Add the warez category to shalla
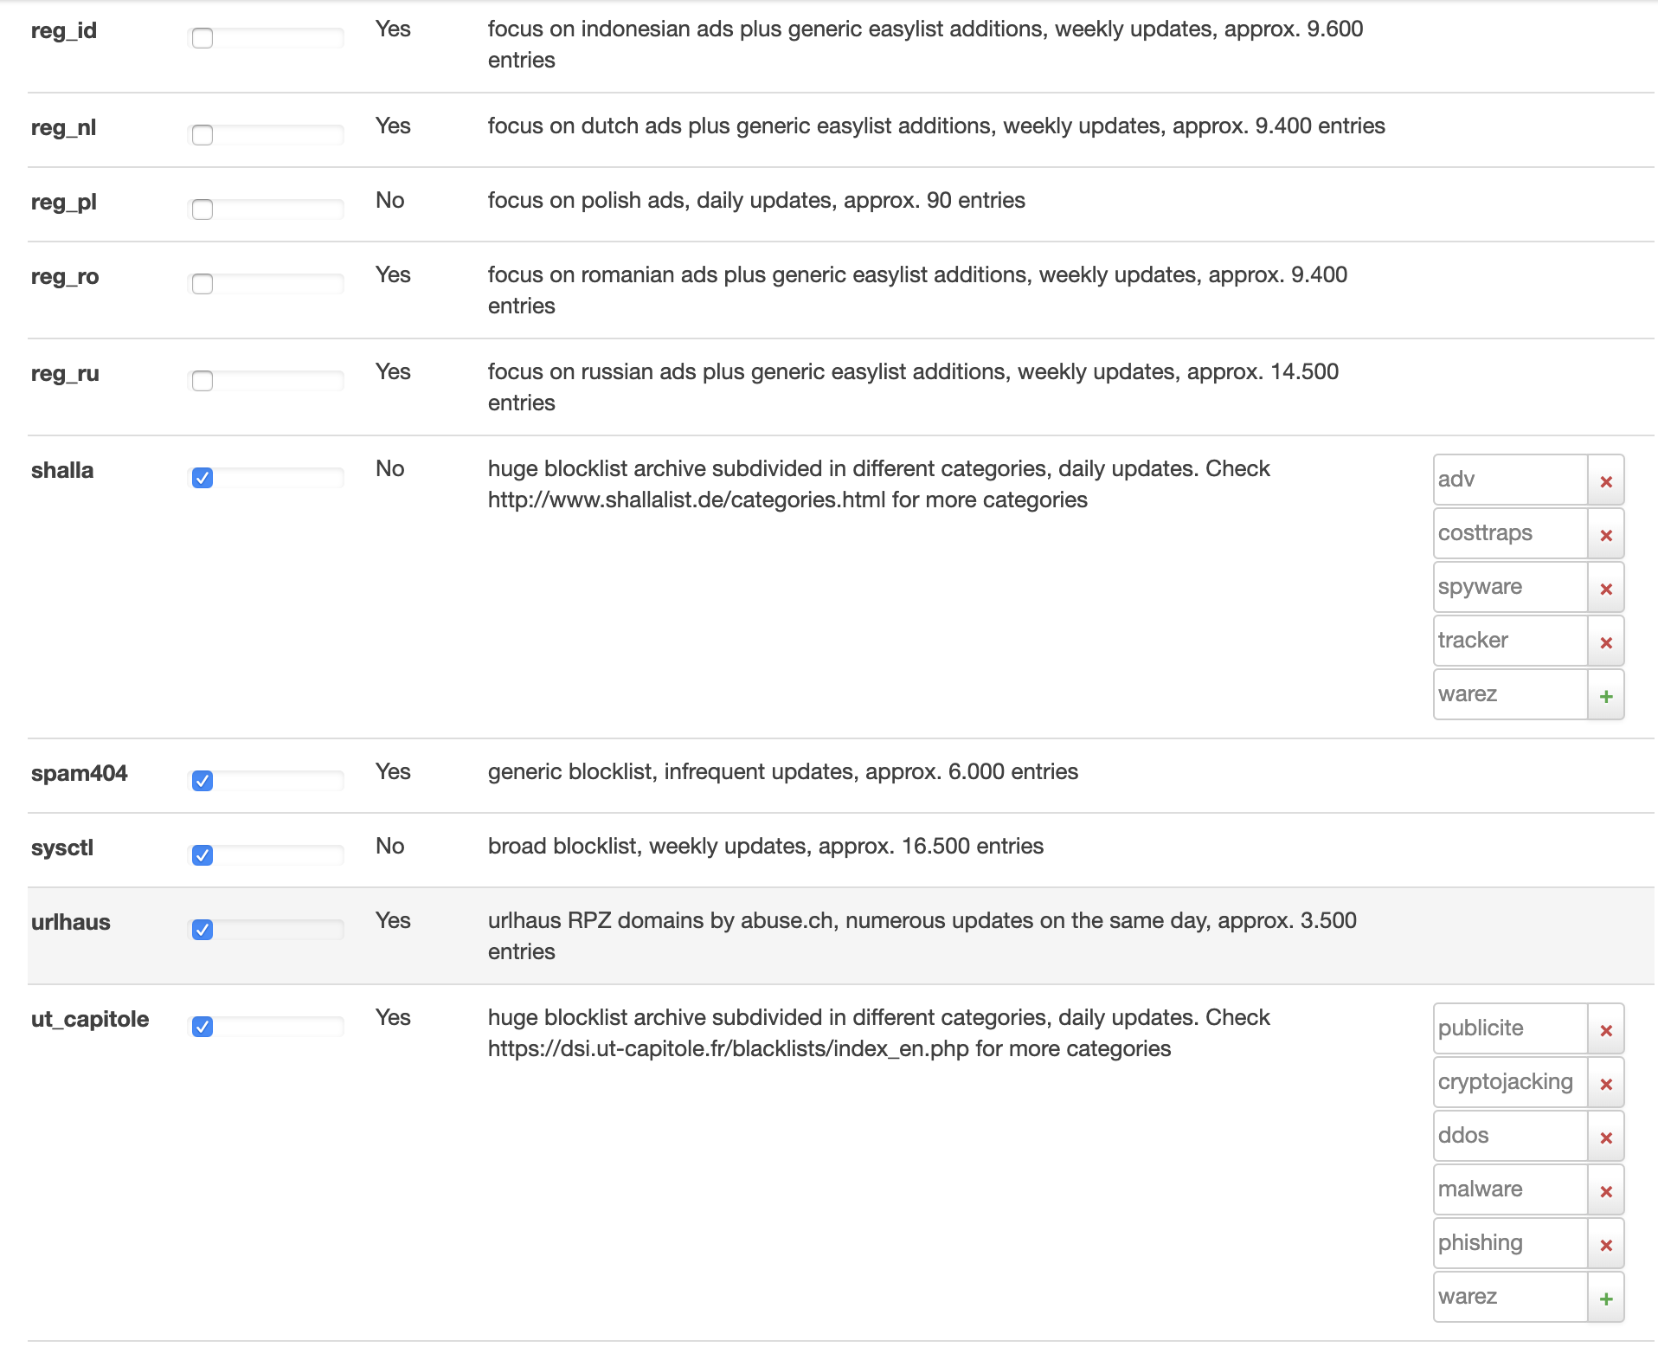Viewport: 1658px width, 1347px height. click(x=1605, y=696)
